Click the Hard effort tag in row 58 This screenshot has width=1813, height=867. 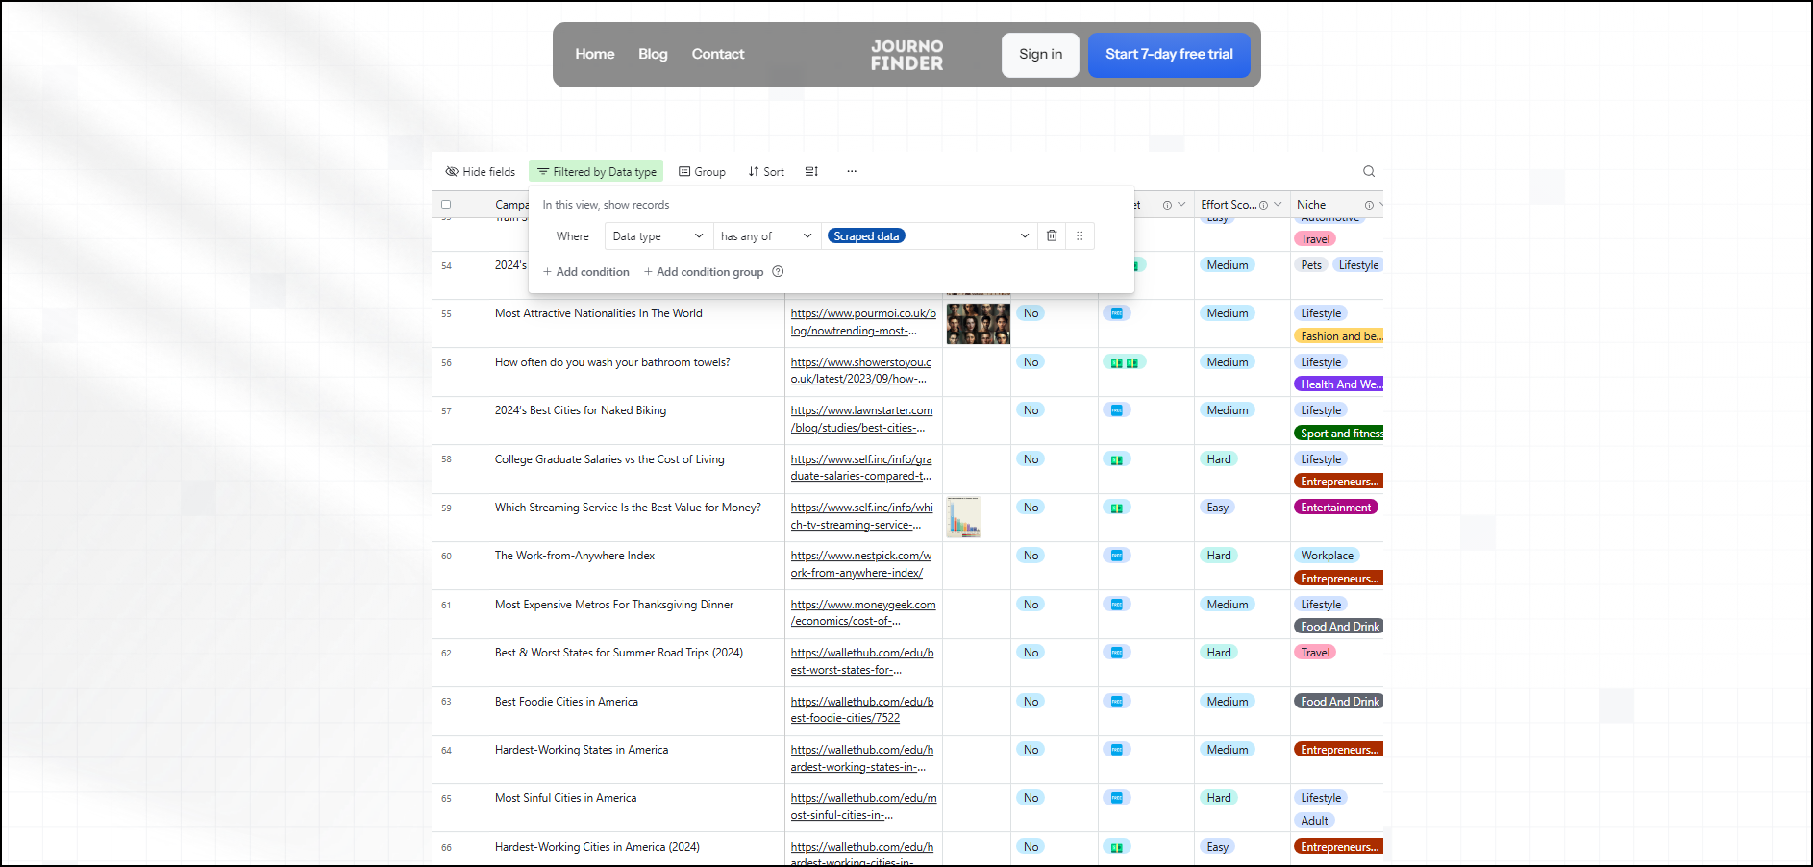1219,459
